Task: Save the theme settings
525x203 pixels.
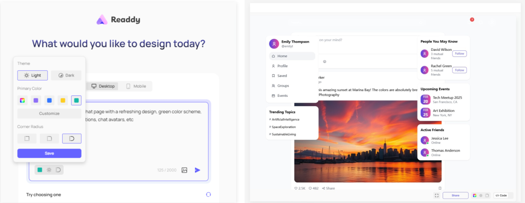Action: coord(49,153)
